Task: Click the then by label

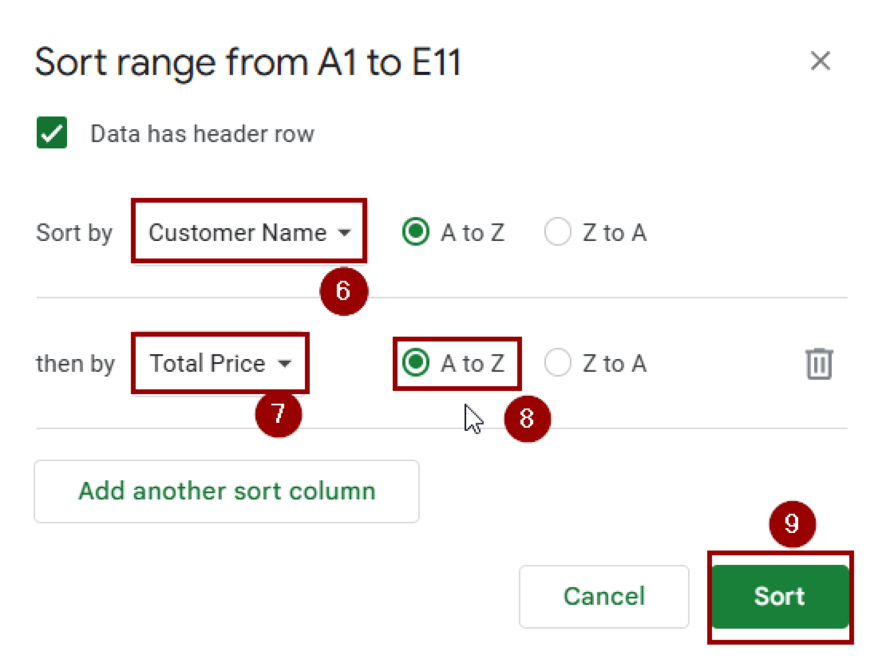Action: point(75,363)
